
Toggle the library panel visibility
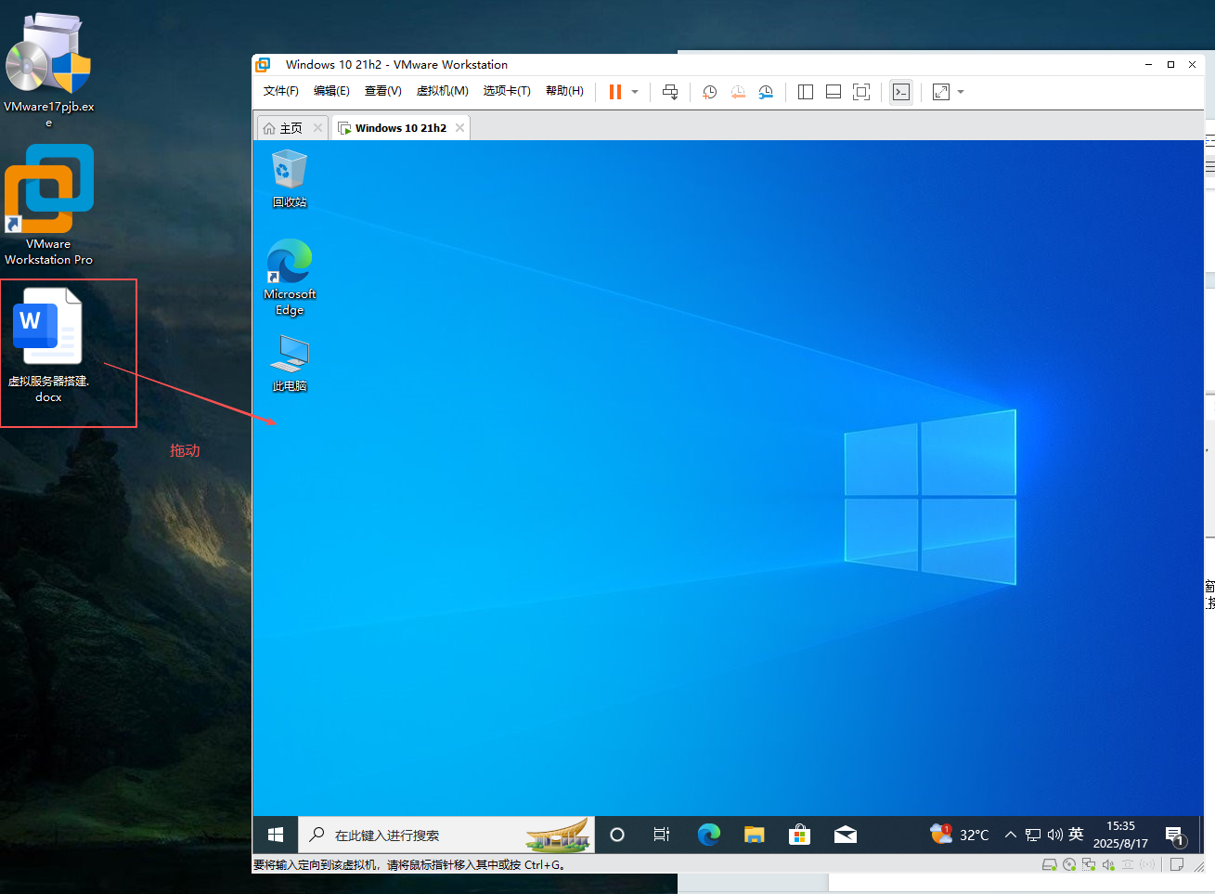pyautogui.click(x=805, y=92)
